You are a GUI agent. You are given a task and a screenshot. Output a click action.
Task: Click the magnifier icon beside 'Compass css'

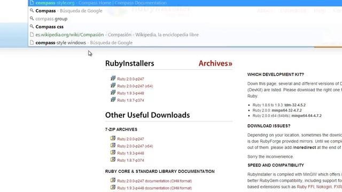pyautogui.click(x=32, y=26)
